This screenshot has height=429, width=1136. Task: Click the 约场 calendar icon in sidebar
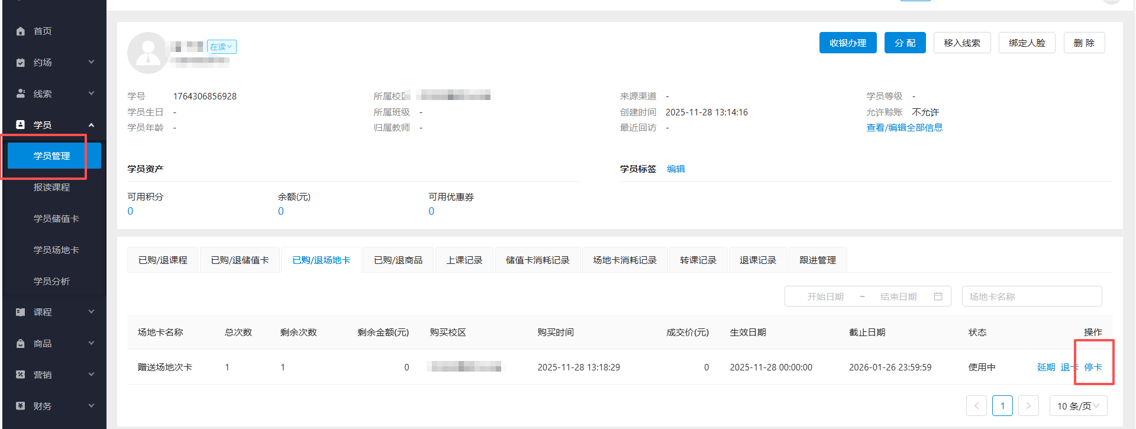(21, 62)
